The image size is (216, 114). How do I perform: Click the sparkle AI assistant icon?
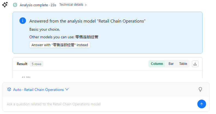[x=5, y=5]
